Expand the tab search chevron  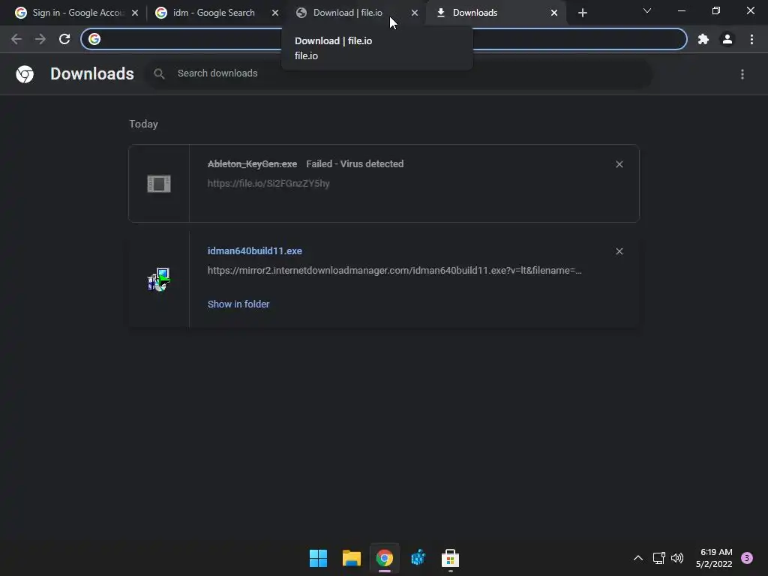click(647, 10)
